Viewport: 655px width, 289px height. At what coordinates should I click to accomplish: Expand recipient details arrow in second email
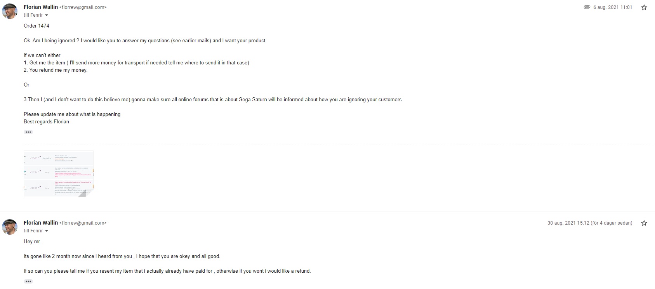(47, 231)
